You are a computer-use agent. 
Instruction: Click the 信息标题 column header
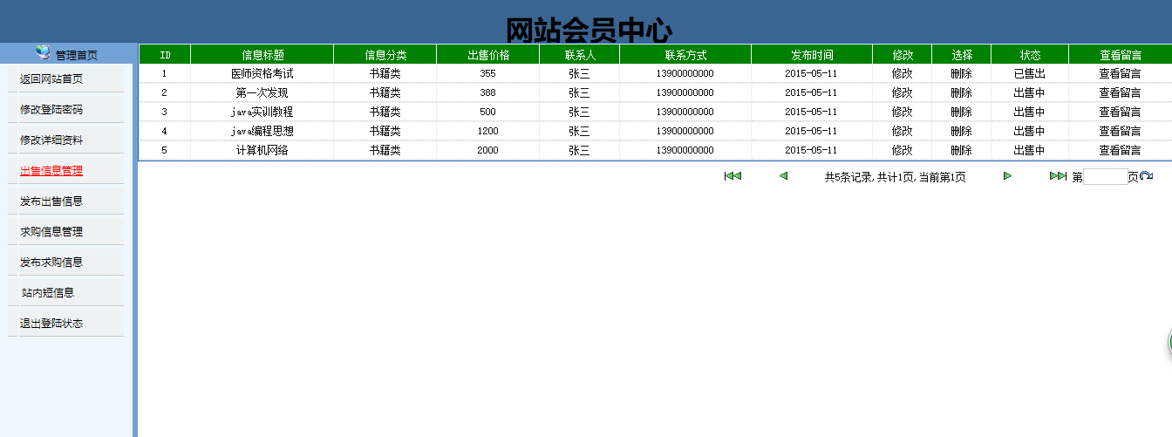pos(262,55)
